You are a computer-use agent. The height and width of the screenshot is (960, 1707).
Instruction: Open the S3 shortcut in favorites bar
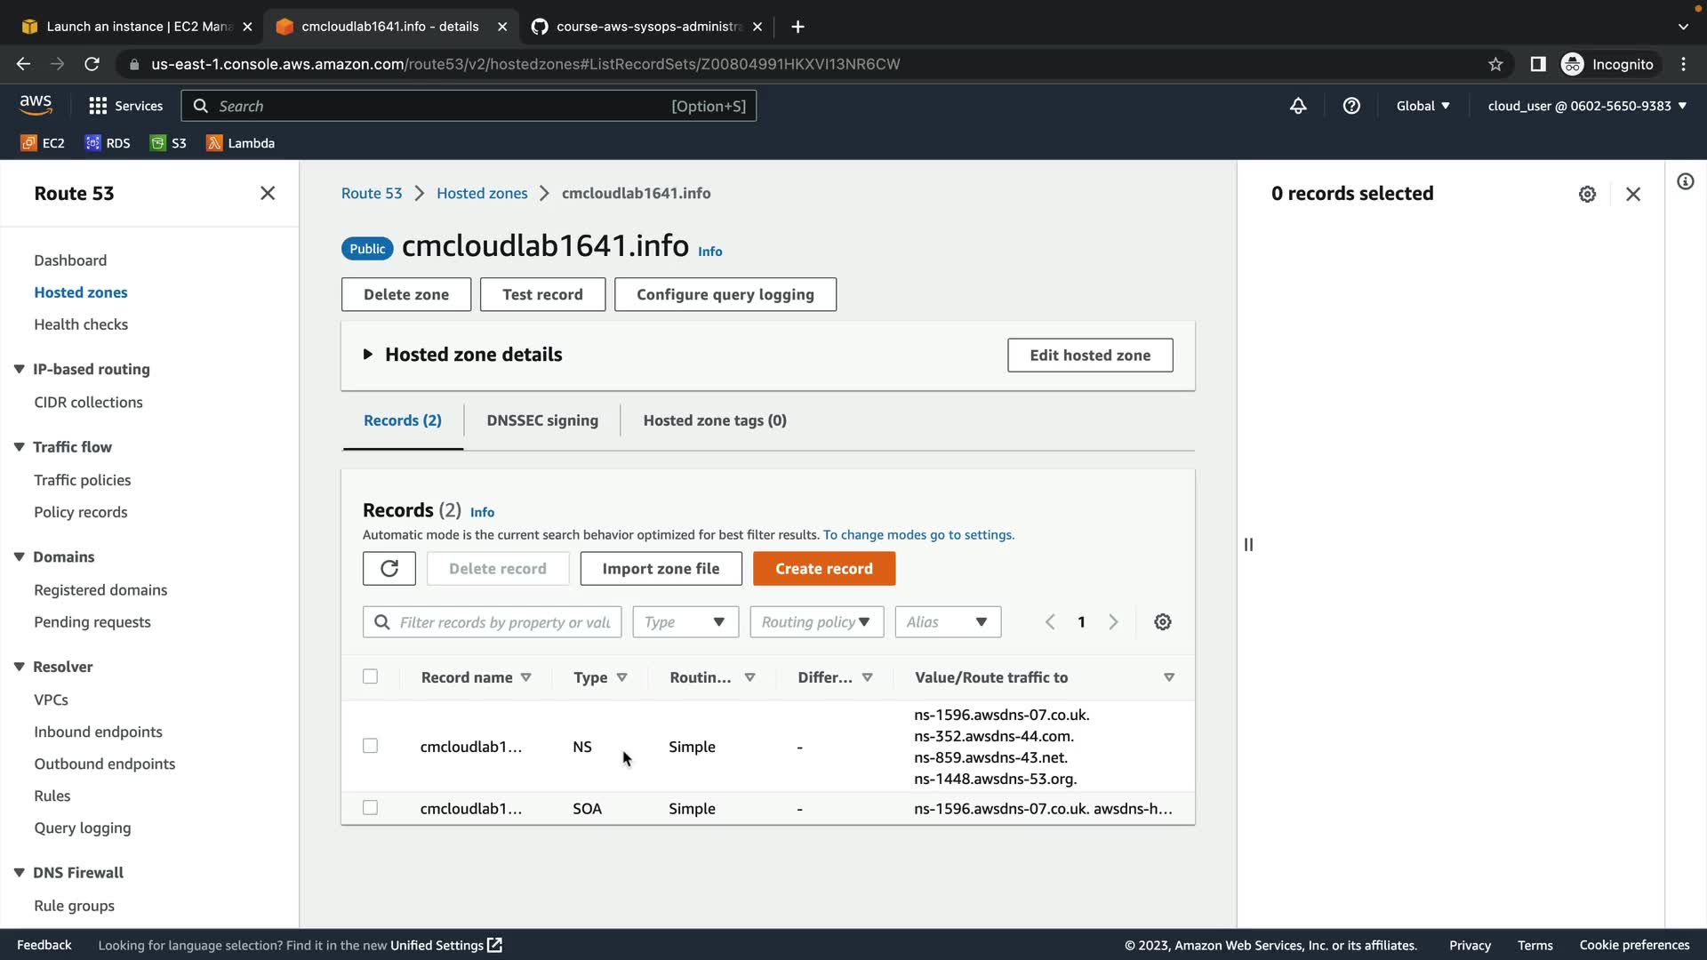click(x=168, y=143)
